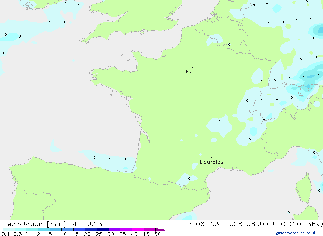Select the Paris location dot marker
This screenshot has height=236, width=323.
coord(193,67)
